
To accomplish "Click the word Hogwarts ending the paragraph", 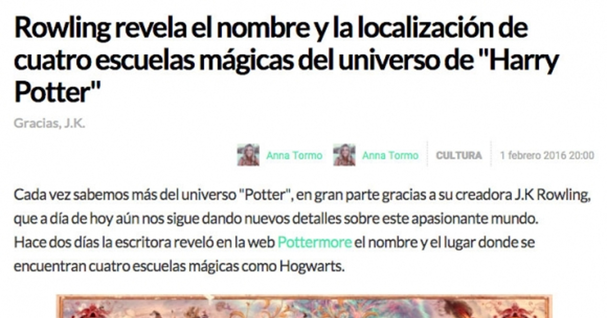I will point(312,267).
